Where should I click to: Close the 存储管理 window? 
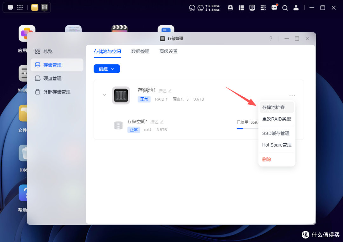click(x=307, y=39)
